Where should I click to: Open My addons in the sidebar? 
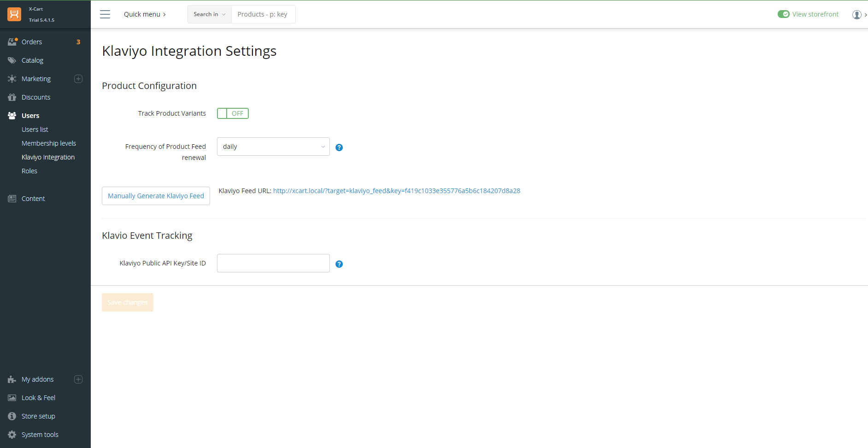37,379
